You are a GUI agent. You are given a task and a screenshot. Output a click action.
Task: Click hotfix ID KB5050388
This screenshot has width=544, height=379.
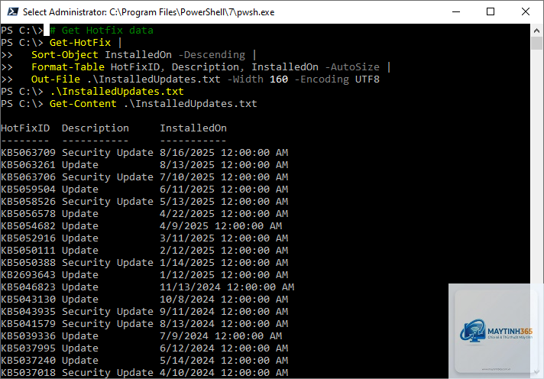click(x=28, y=262)
